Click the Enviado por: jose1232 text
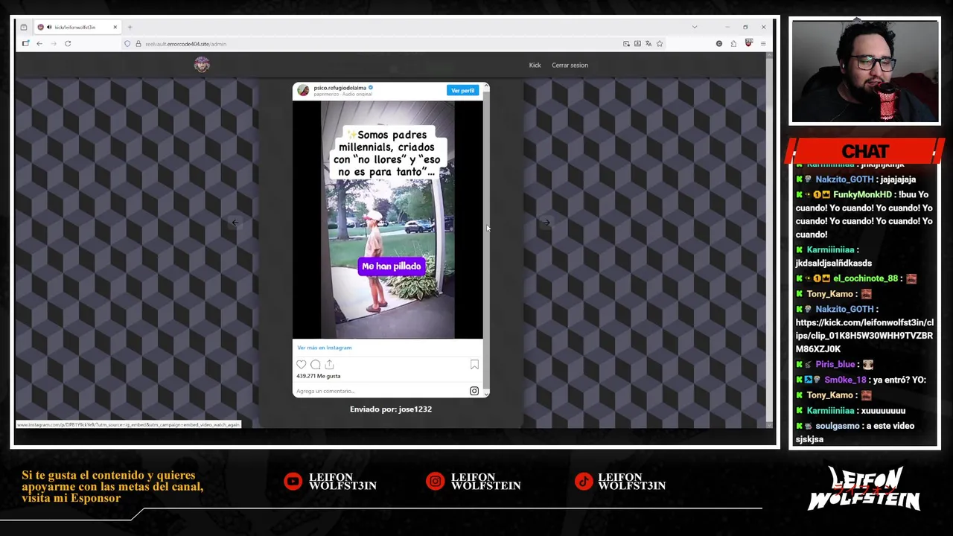The height and width of the screenshot is (536, 953). (391, 409)
